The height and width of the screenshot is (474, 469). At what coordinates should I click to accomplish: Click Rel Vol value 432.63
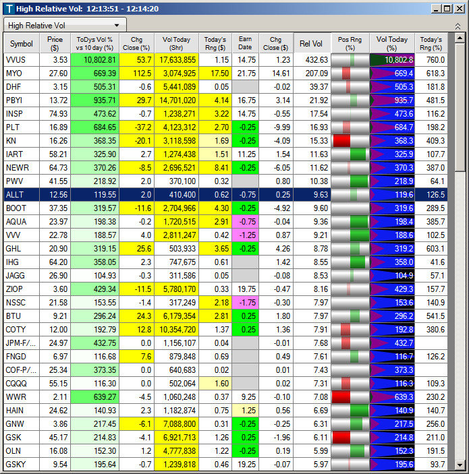[312, 60]
